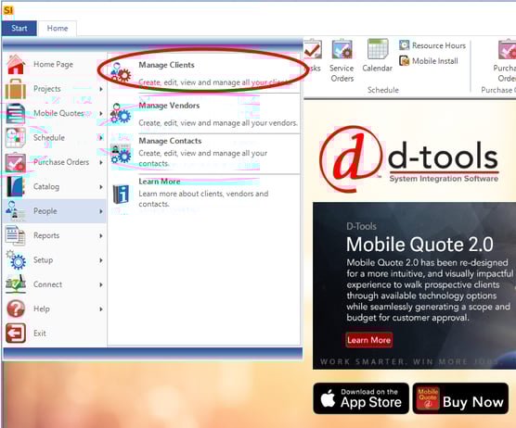Open Service Orders ribbon icon
Image resolution: width=516 pixels, height=428 pixels.
pyautogui.click(x=342, y=50)
